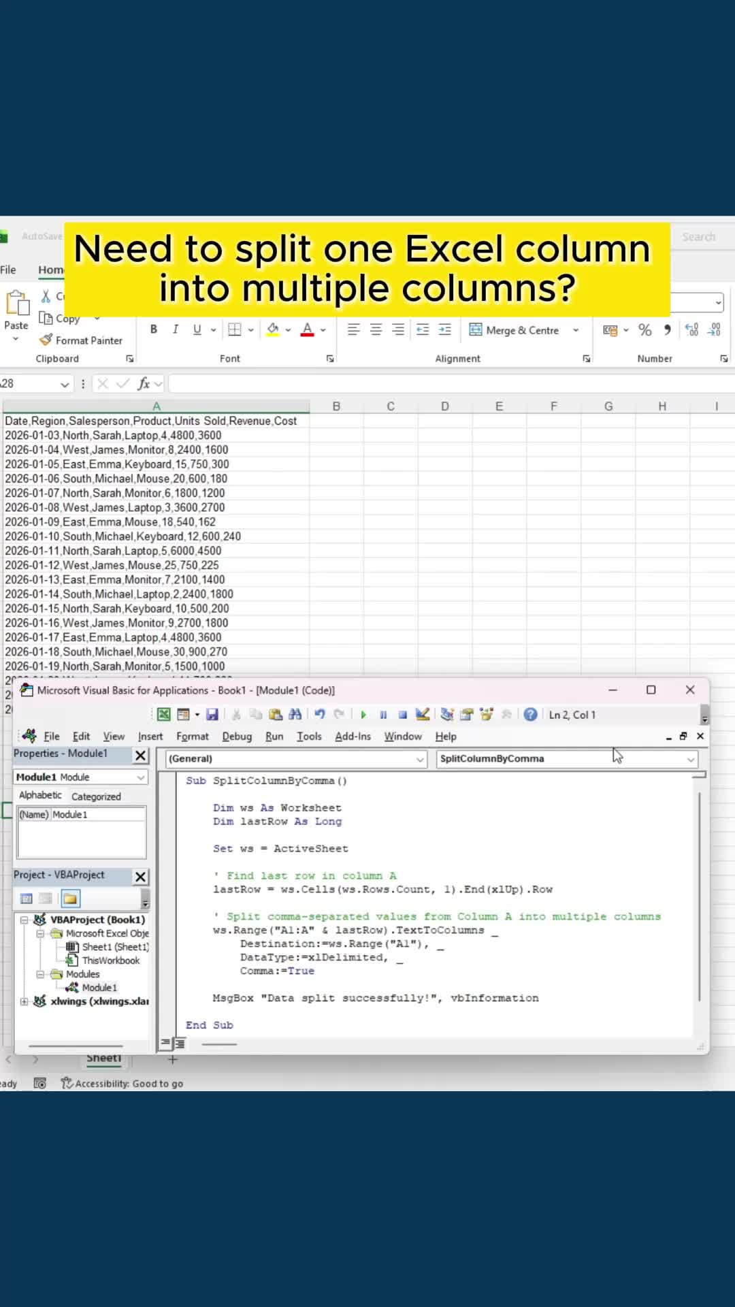
Task: Click the Underline button in Excel ribbon
Action: coord(197,329)
